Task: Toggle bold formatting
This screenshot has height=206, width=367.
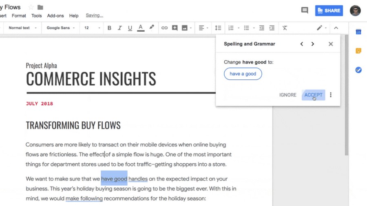Action: tap(109, 28)
